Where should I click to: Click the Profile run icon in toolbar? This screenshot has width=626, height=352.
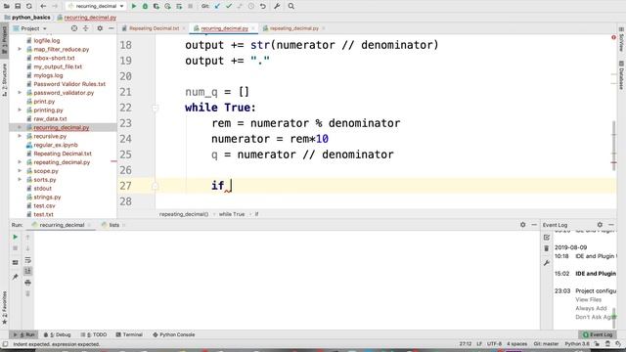[167, 6]
